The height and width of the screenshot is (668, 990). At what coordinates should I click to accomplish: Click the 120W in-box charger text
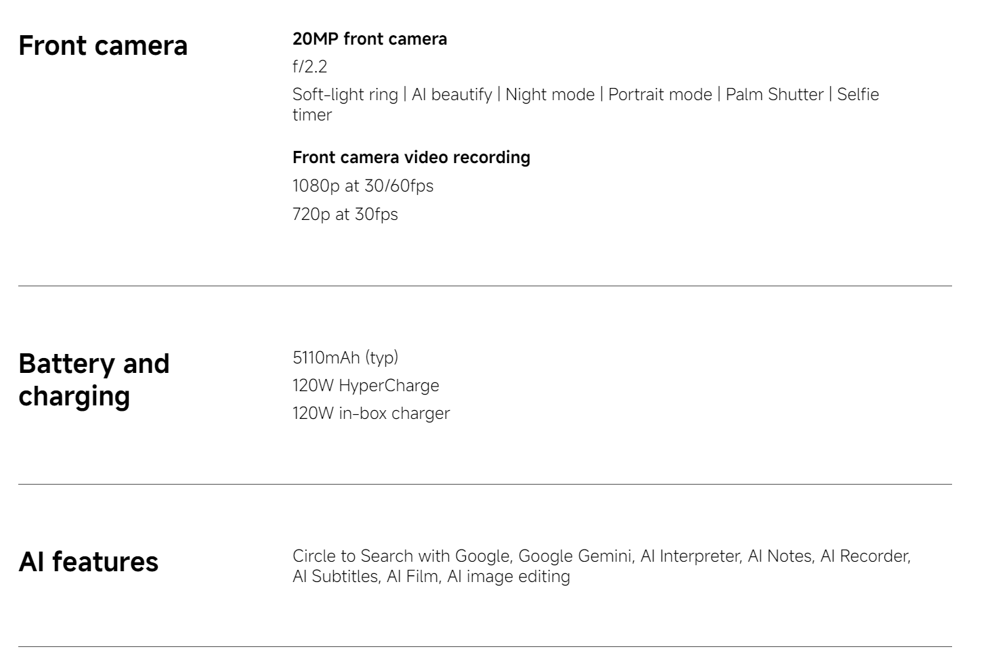[x=370, y=413]
